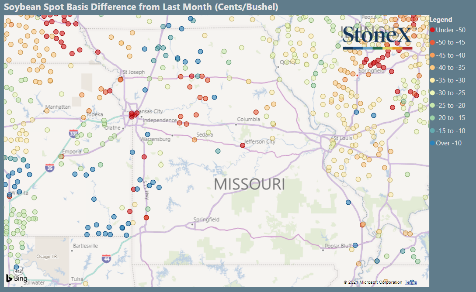The image size is (476, 292).
Task: Click the Poplar Bluff label
Action: pyautogui.click(x=338, y=246)
